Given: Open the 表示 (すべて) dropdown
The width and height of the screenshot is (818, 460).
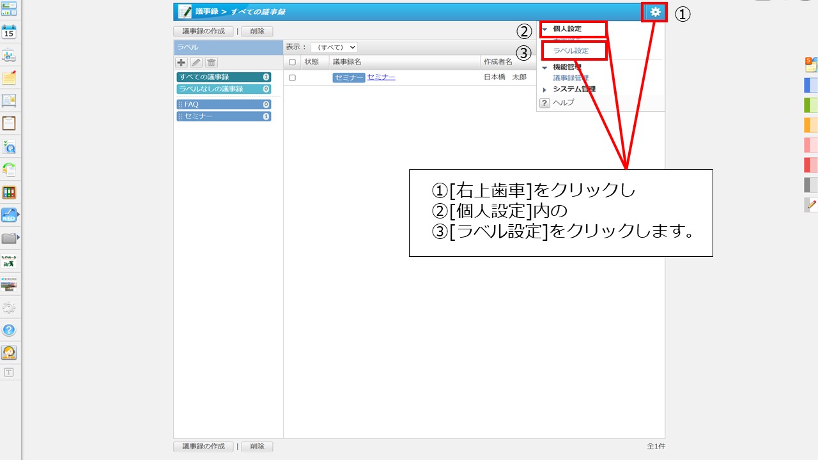Looking at the screenshot, I should click(x=334, y=47).
